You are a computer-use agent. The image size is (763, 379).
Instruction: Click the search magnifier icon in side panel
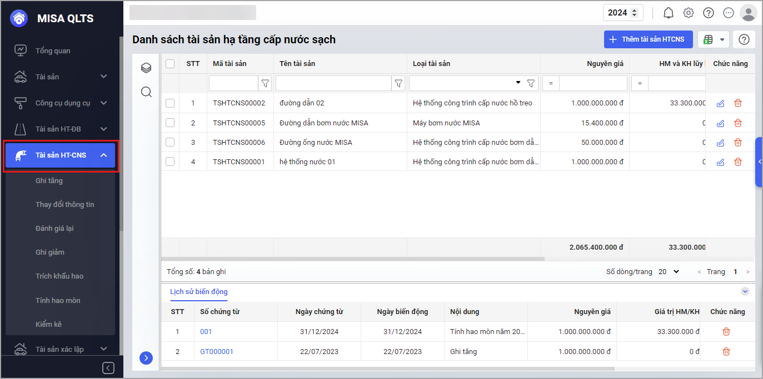click(x=146, y=92)
